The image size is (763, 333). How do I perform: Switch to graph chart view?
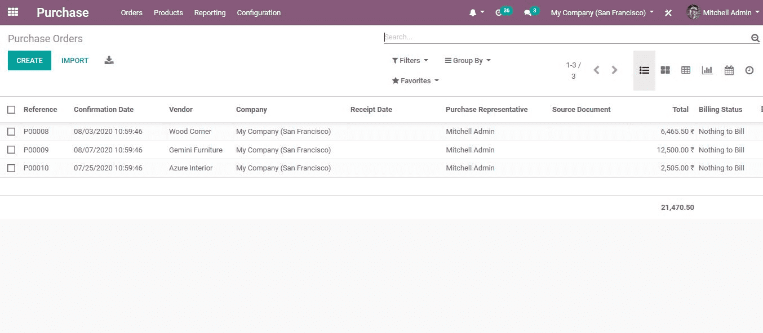[707, 70]
